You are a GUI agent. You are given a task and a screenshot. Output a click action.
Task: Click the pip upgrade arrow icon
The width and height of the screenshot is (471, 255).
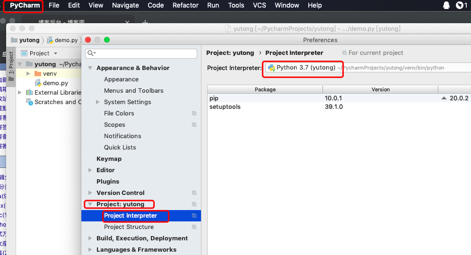pos(444,98)
